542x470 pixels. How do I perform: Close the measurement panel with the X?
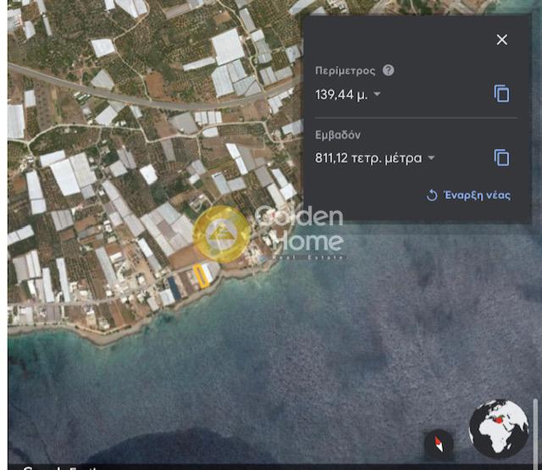coord(502,40)
